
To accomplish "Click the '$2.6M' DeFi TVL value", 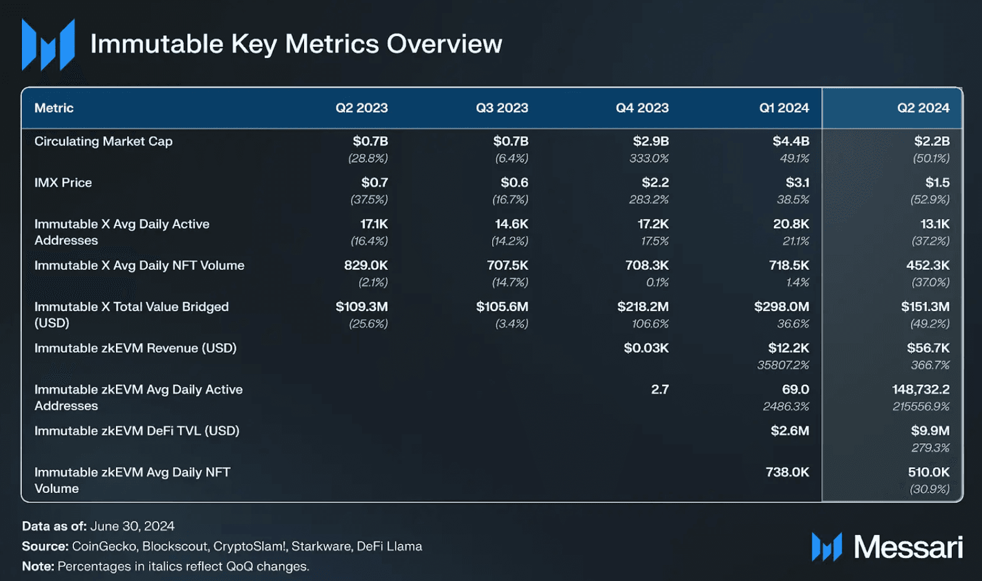I will pyautogui.click(x=790, y=431).
